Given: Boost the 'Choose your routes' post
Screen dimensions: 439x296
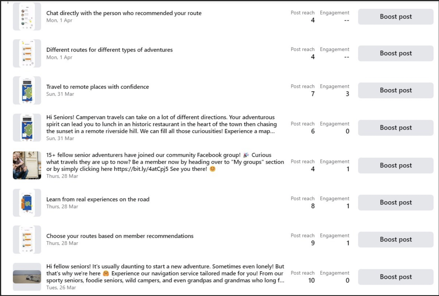Looking at the screenshot, I should click(x=396, y=240).
